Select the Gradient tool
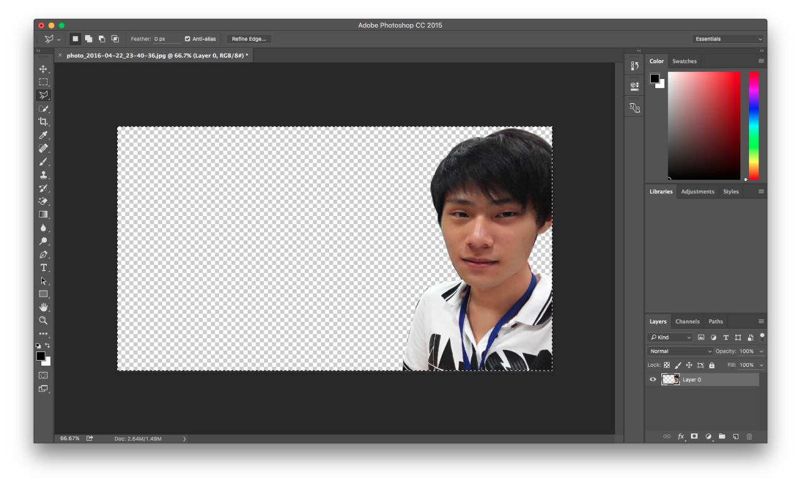This screenshot has width=801, height=489. (x=43, y=214)
